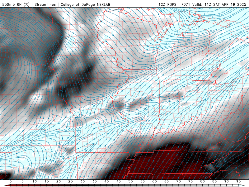
Task: Click the colorbar label '45'
Action: [x=119, y=181]
